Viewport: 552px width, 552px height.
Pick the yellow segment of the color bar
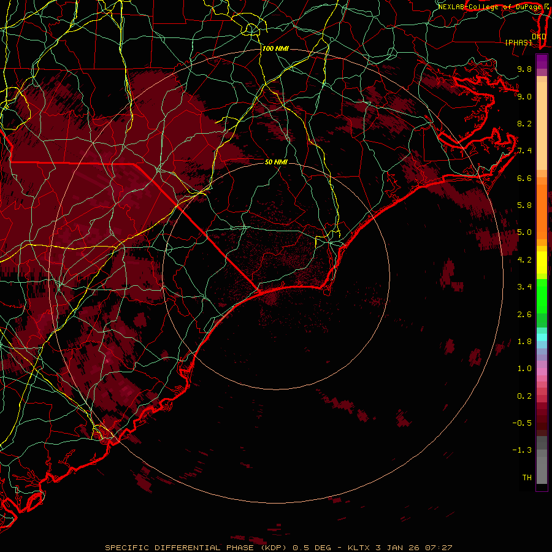542,263
